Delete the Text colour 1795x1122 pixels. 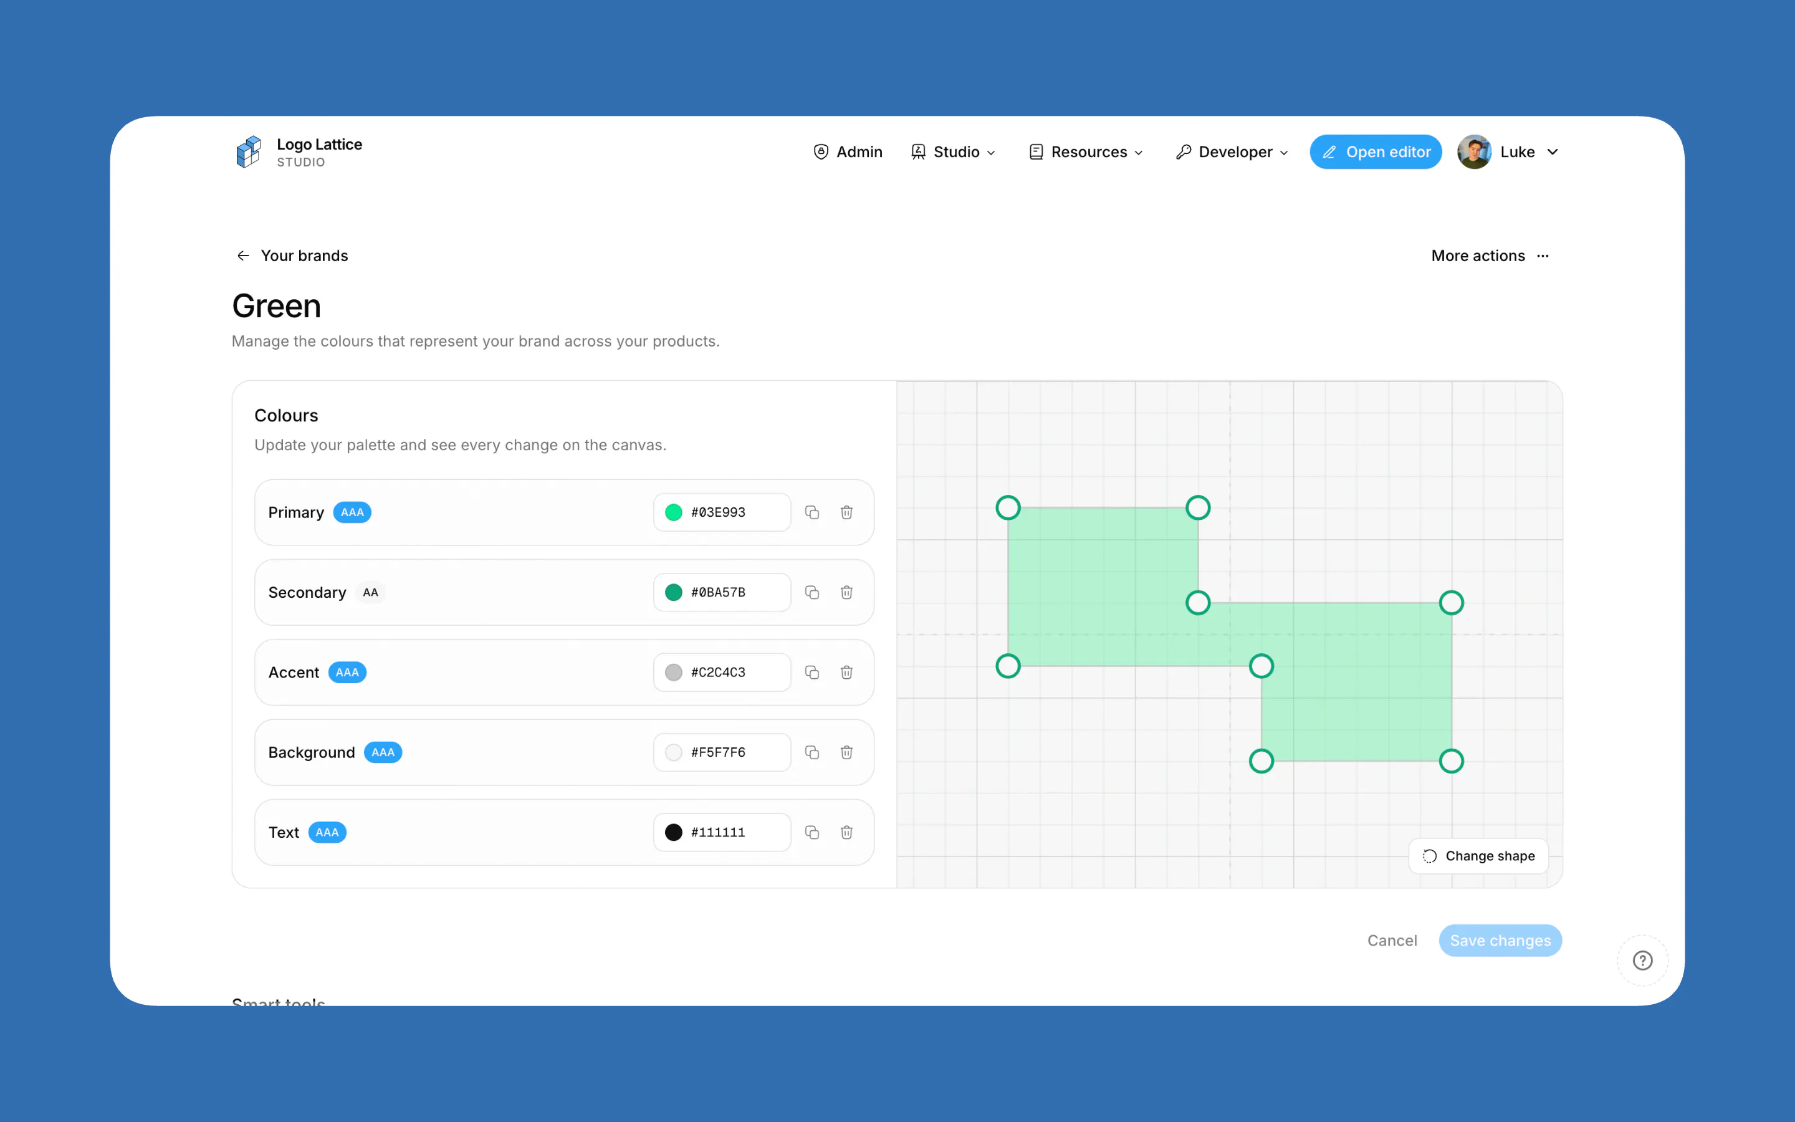pyautogui.click(x=846, y=833)
